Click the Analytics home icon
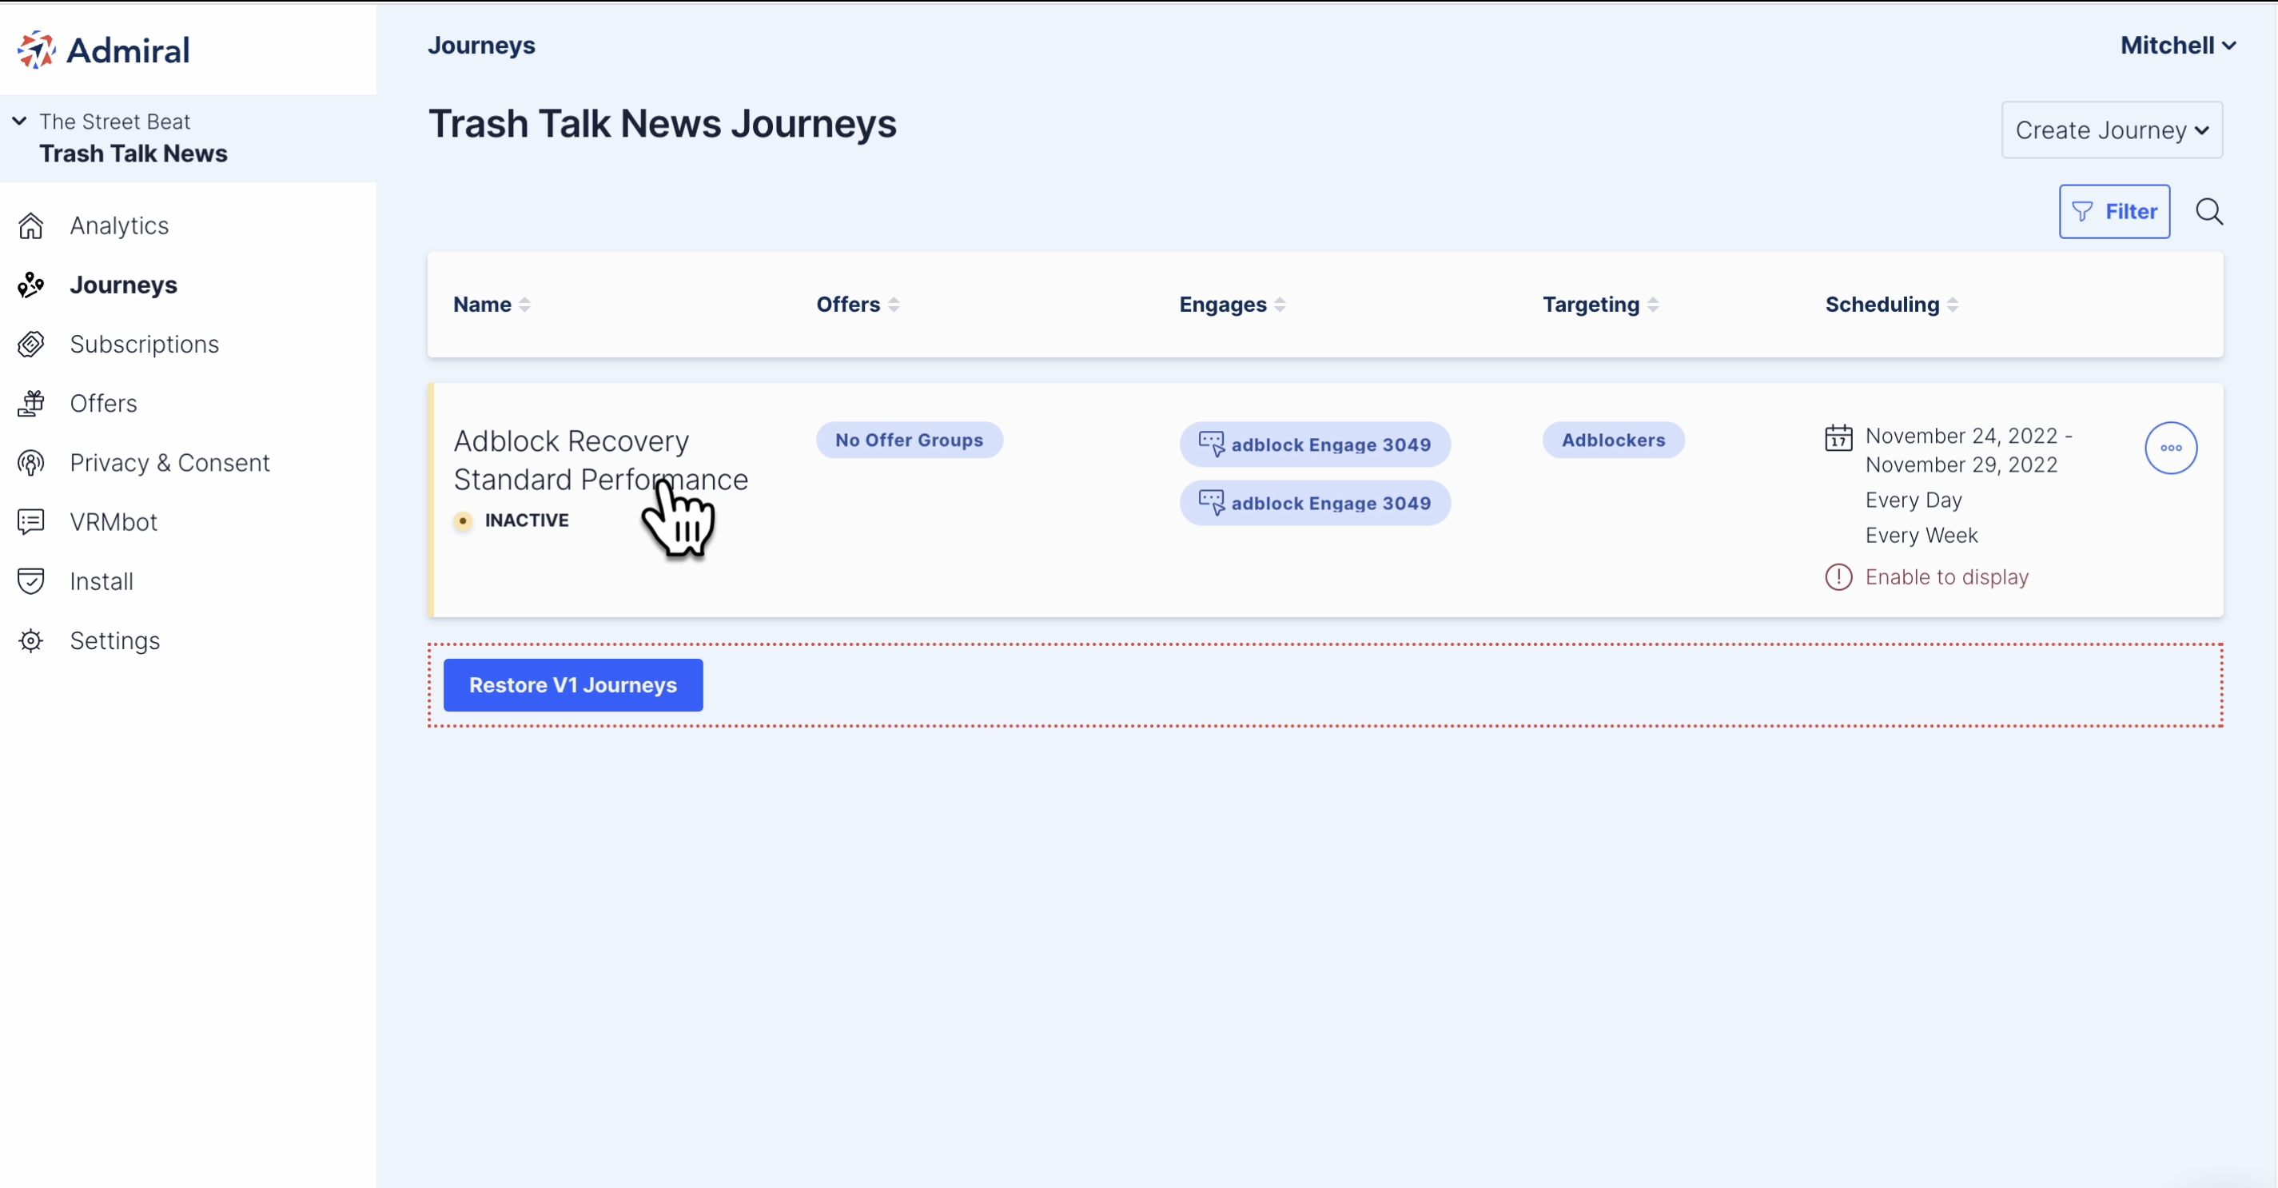 point(31,225)
